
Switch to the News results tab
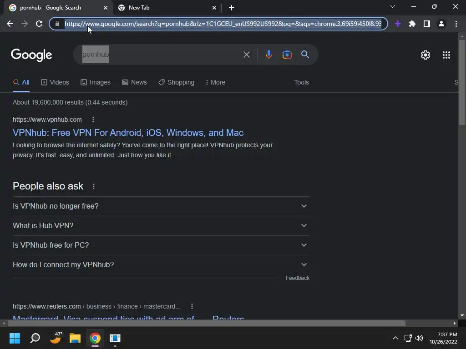[134, 83]
